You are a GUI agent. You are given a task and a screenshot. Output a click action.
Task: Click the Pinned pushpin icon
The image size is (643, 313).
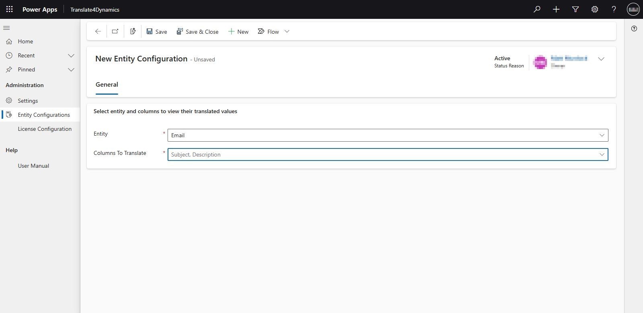[x=9, y=69]
